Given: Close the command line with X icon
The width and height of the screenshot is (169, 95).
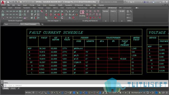Looking at the screenshot, I should click(2, 83).
